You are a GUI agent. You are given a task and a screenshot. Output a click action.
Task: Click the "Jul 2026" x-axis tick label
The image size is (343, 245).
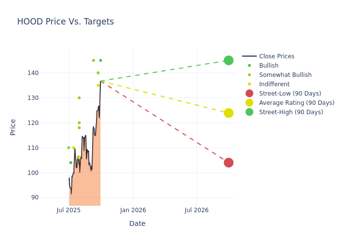(x=196, y=210)
